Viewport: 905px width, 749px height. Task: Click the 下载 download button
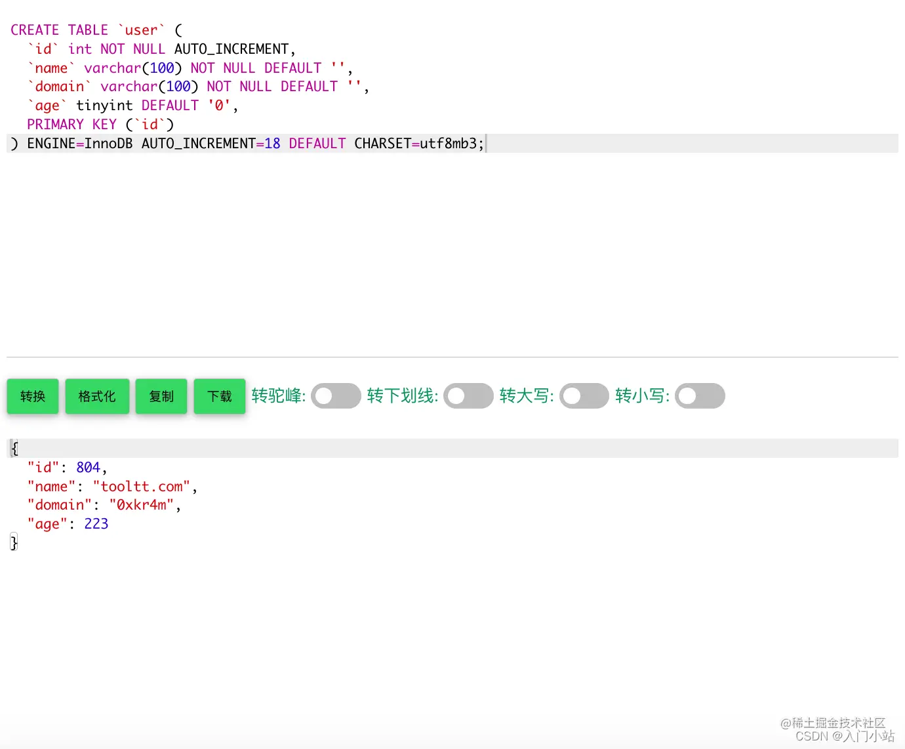[x=220, y=396]
